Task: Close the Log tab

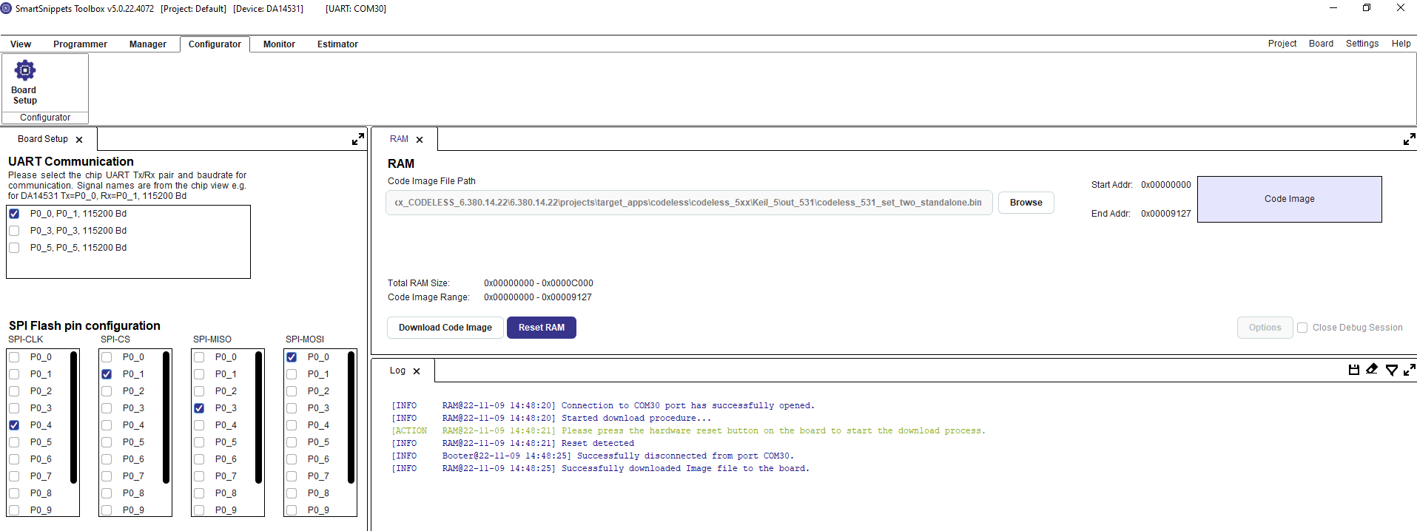Action: [x=417, y=371]
